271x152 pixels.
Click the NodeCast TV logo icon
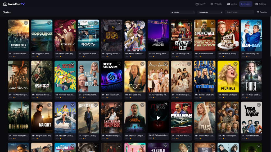(5, 4)
